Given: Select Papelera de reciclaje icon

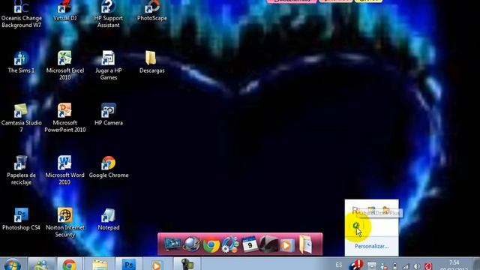Looking at the screenshot, I should [x=21, y=170].
